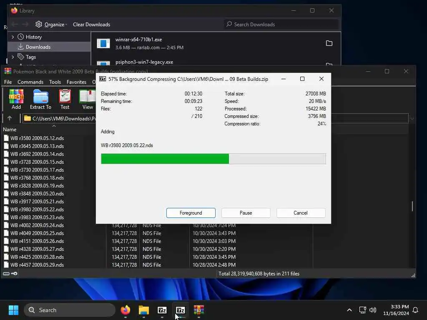Viewport: 427px width, 320px height.
Task: Click the WinRAR vertical scrollbar thumb
Action: 412,206
